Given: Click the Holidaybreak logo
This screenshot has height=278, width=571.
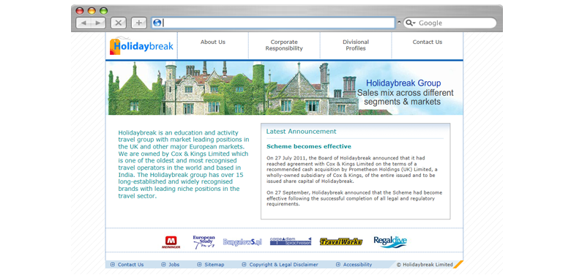Looking at the screenshot, I should pyautogui.click(x=141, y=46).
